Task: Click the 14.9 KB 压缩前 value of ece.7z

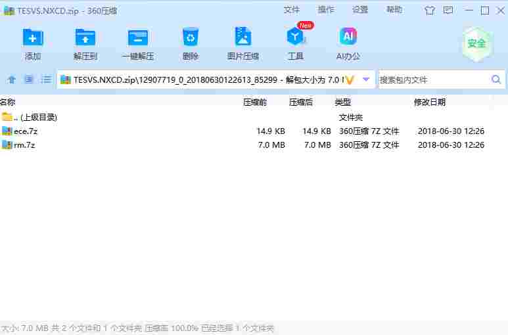Action: (x=271, y=131)
